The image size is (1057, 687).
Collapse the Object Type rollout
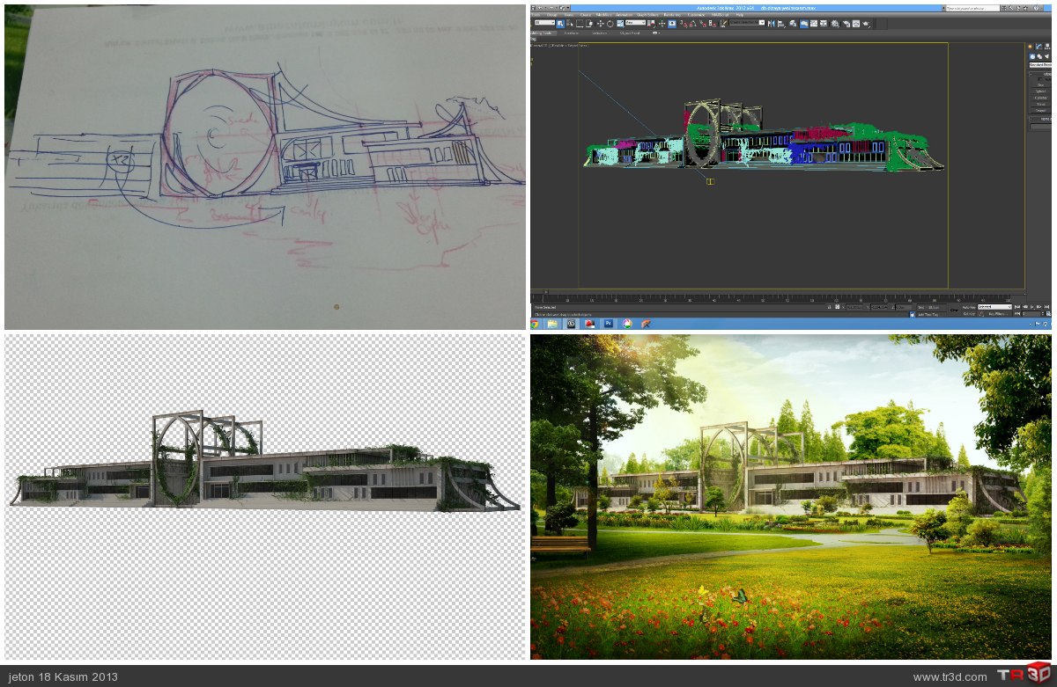pos(1040,74)
